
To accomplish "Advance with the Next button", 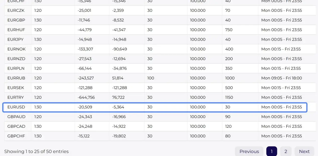I will (x=304, y=151).
